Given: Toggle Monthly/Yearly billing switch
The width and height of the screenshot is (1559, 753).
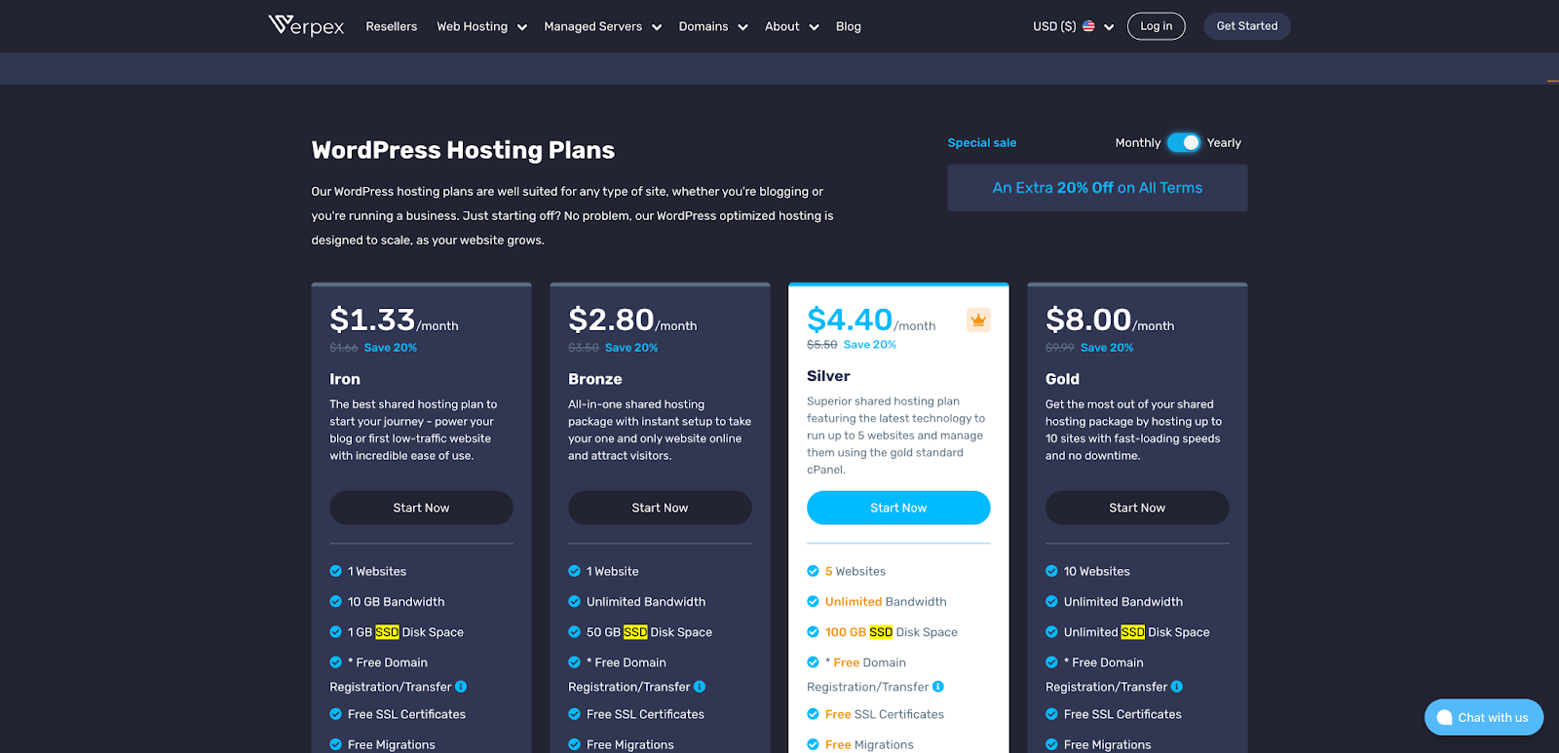Looking at the screenshot, I should tap(1184, 142).
